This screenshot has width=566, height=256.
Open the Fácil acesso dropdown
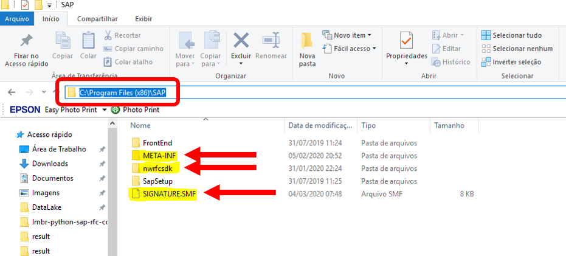point(350,49)
